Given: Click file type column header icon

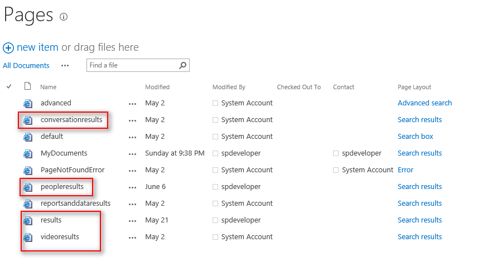Looking at the screenshot, I should [27, 86].
